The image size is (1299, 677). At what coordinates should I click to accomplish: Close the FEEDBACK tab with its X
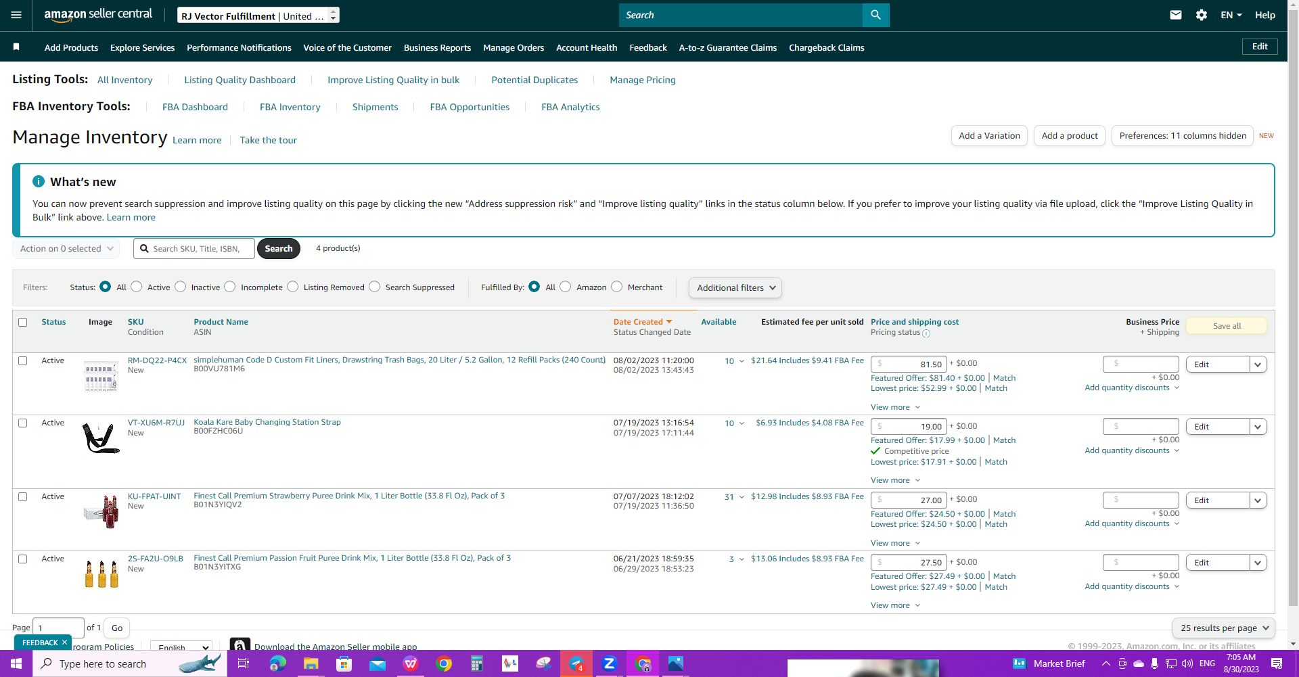[x=64, y=643]
